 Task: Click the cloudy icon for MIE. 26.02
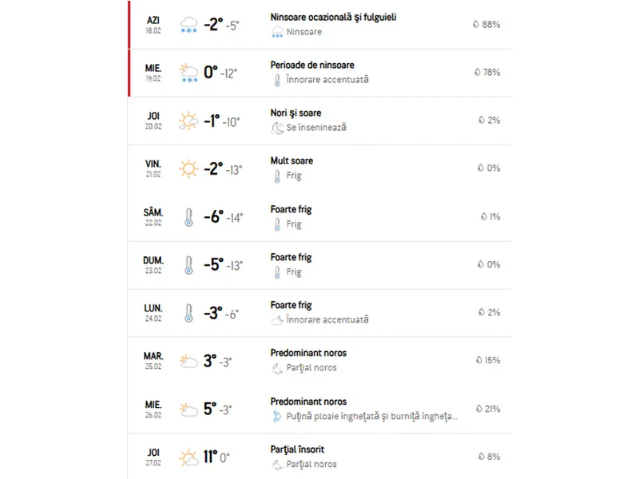click(189, 410)
